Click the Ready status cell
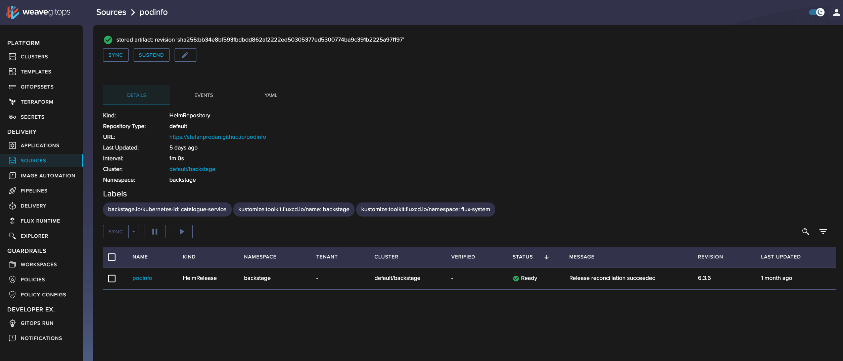The image size is (843, 361). click(525, 278)
